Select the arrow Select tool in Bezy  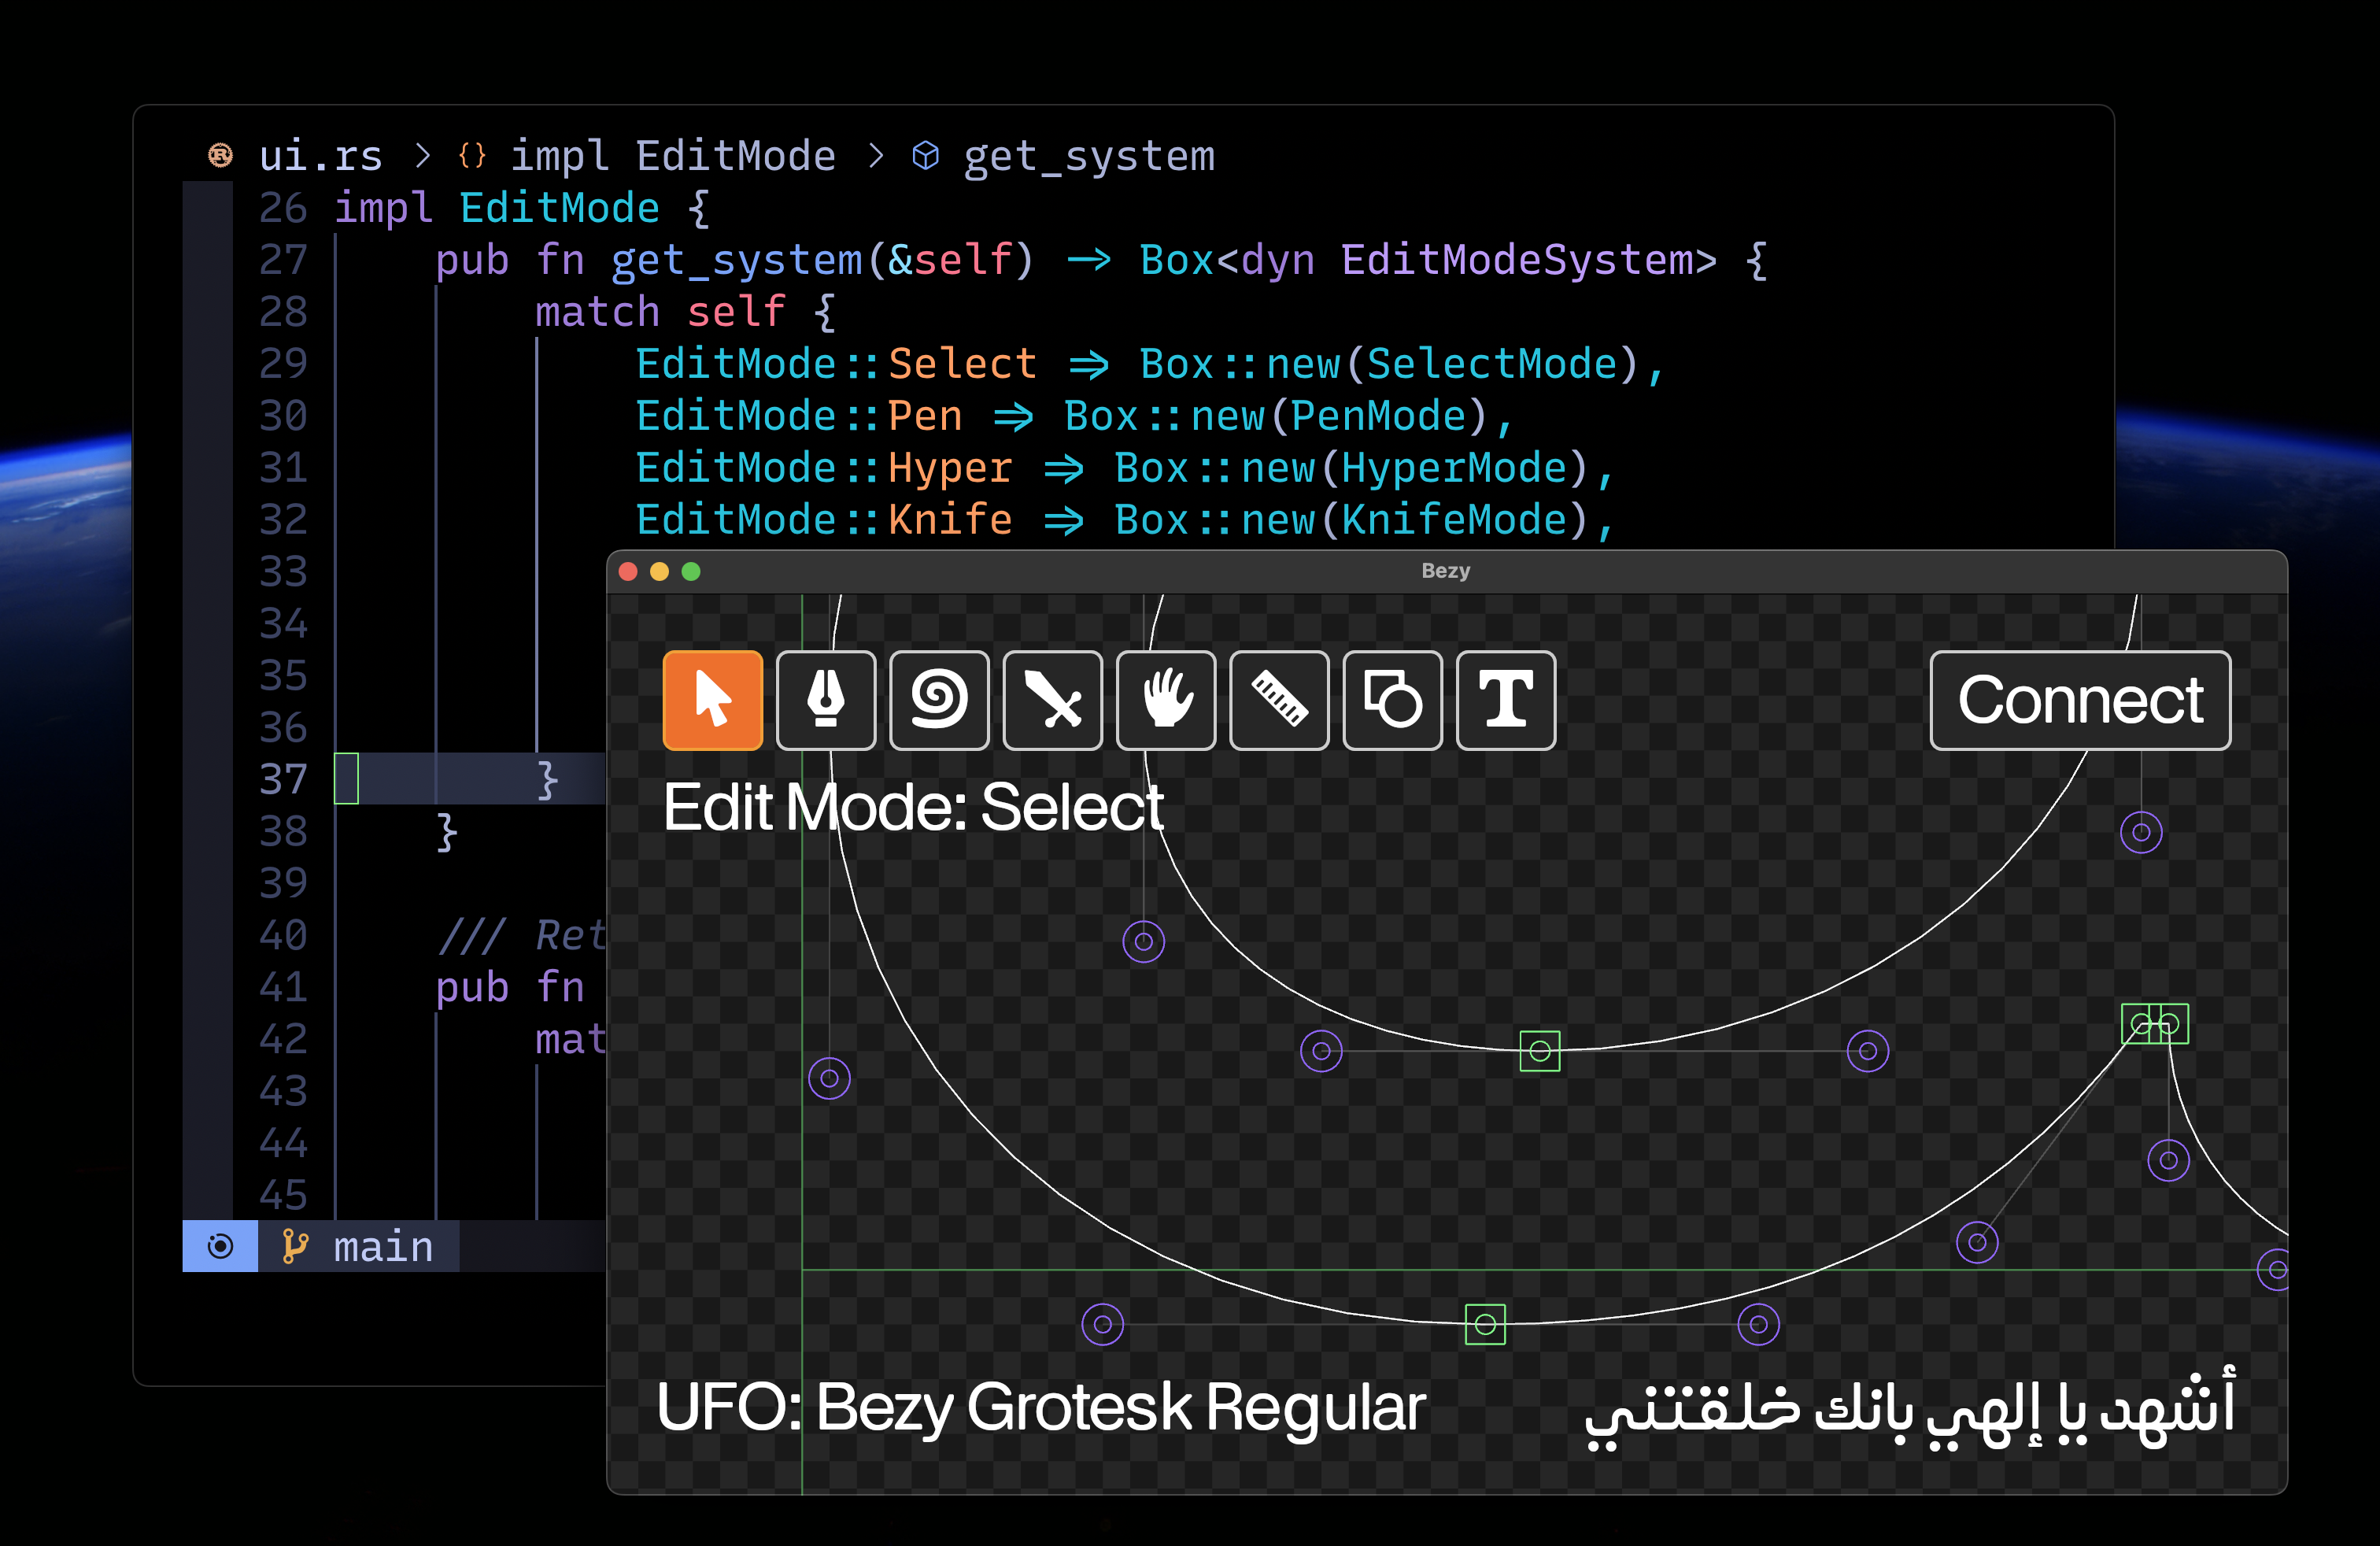(x=712, y=700)
